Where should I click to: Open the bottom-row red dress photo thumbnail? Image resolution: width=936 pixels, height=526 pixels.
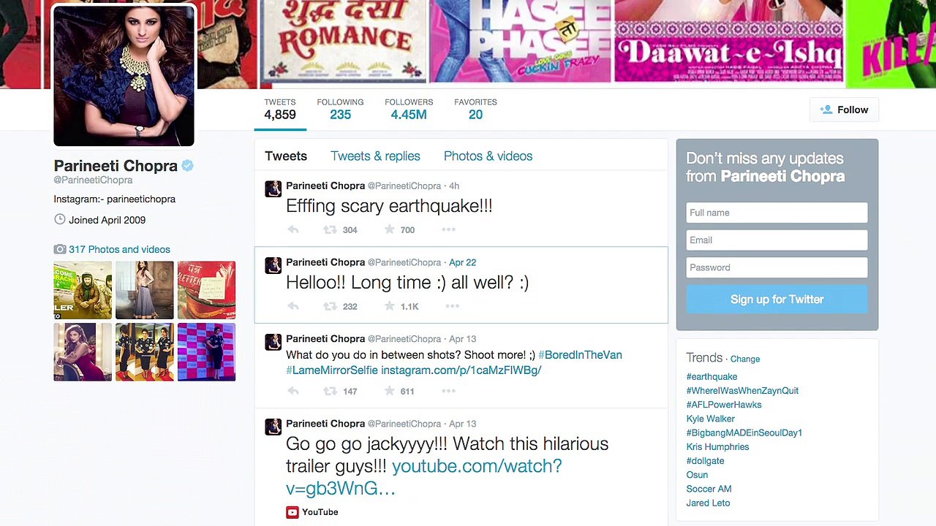pos(83,352)
